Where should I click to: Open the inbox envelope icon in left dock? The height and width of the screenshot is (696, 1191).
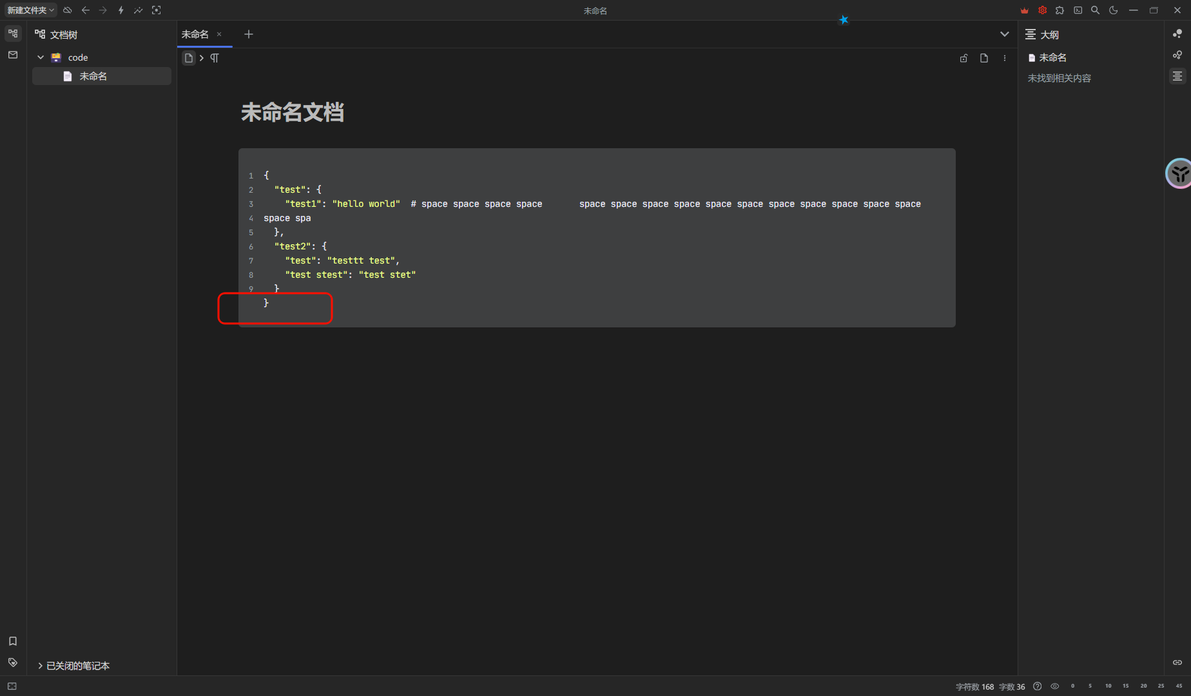point(13,55)
